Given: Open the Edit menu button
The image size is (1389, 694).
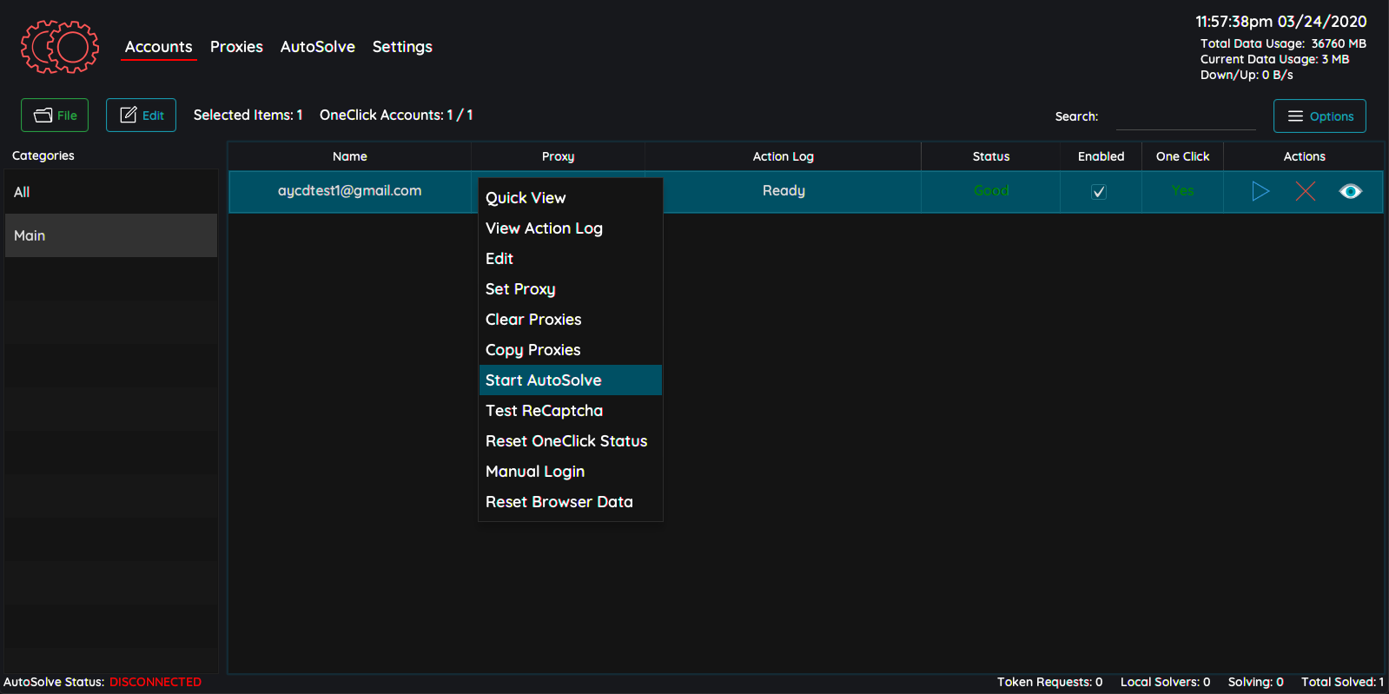Looking at the screenshot, I should (x=141, y=116).
